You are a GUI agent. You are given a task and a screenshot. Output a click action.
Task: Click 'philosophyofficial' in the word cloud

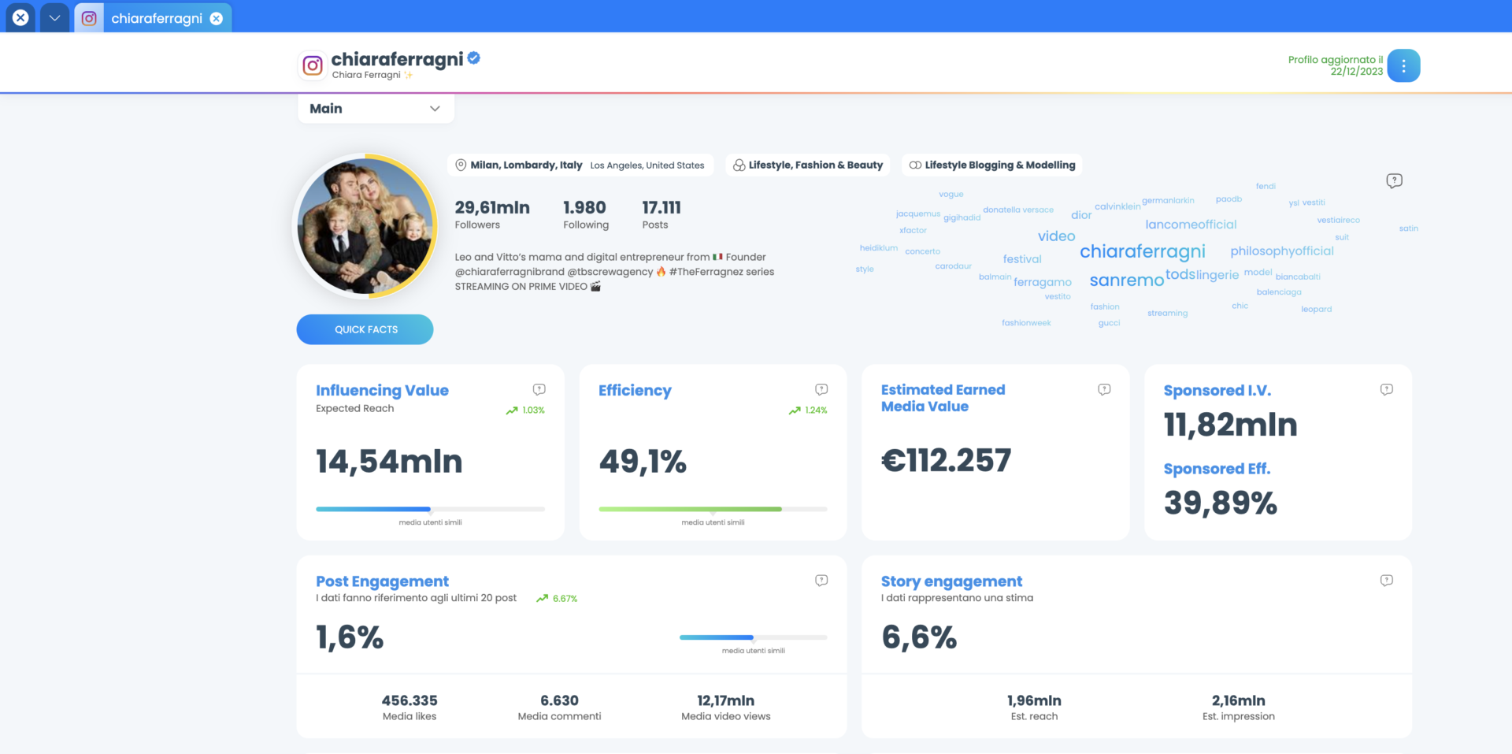click(x=1282, y=251)
